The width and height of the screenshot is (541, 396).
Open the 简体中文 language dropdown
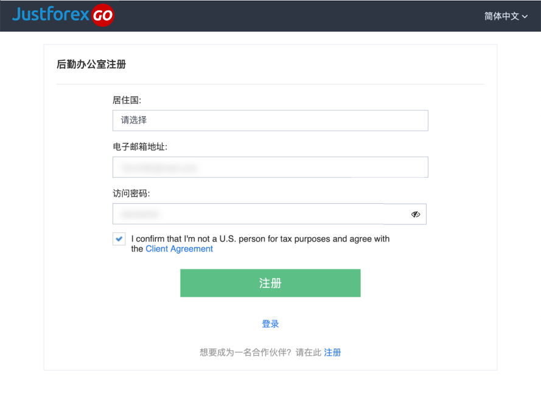506,16
